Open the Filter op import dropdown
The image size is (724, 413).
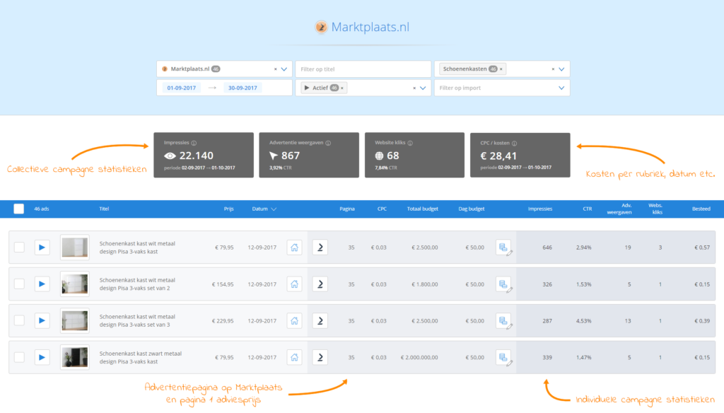(561, 88)
